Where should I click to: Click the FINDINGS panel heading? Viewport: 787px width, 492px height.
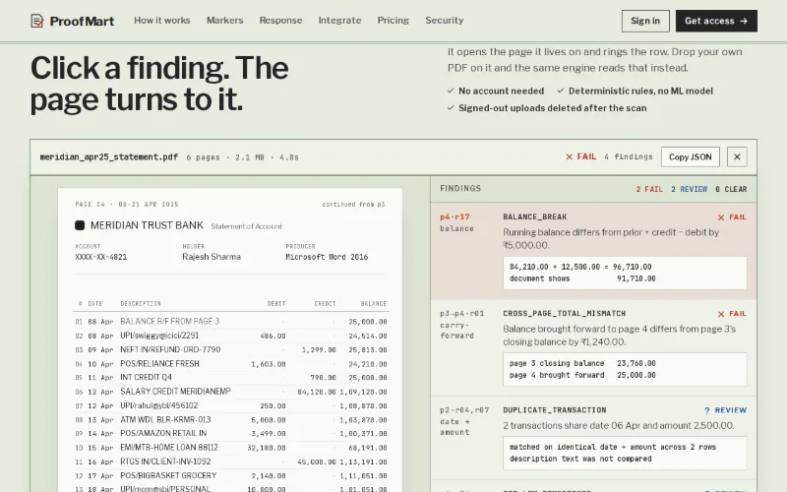click(x=460, y=188)
